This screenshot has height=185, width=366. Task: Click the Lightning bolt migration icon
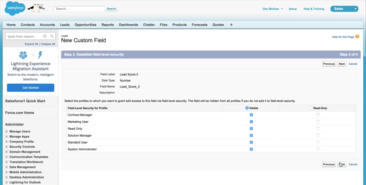[40, 55]
